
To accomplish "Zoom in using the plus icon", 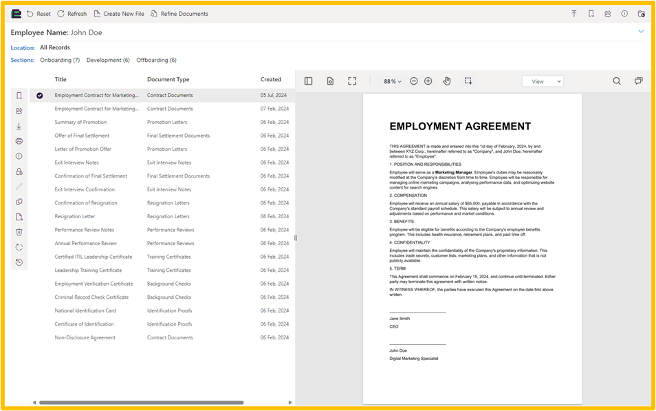I will coord(428,81).
